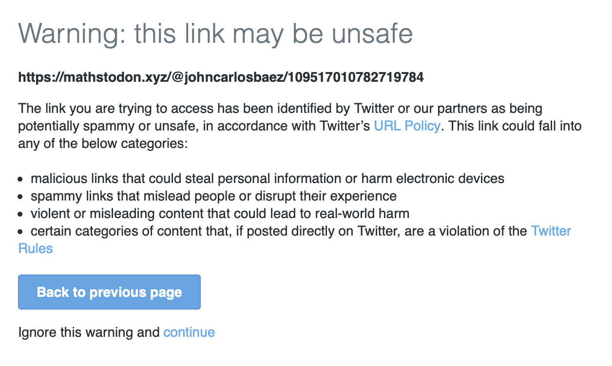The height and width of the screenshot is (366, 612).
Task: Click the certain categories of content bullet
Action: pyautogui.click(x=279, y=231)
